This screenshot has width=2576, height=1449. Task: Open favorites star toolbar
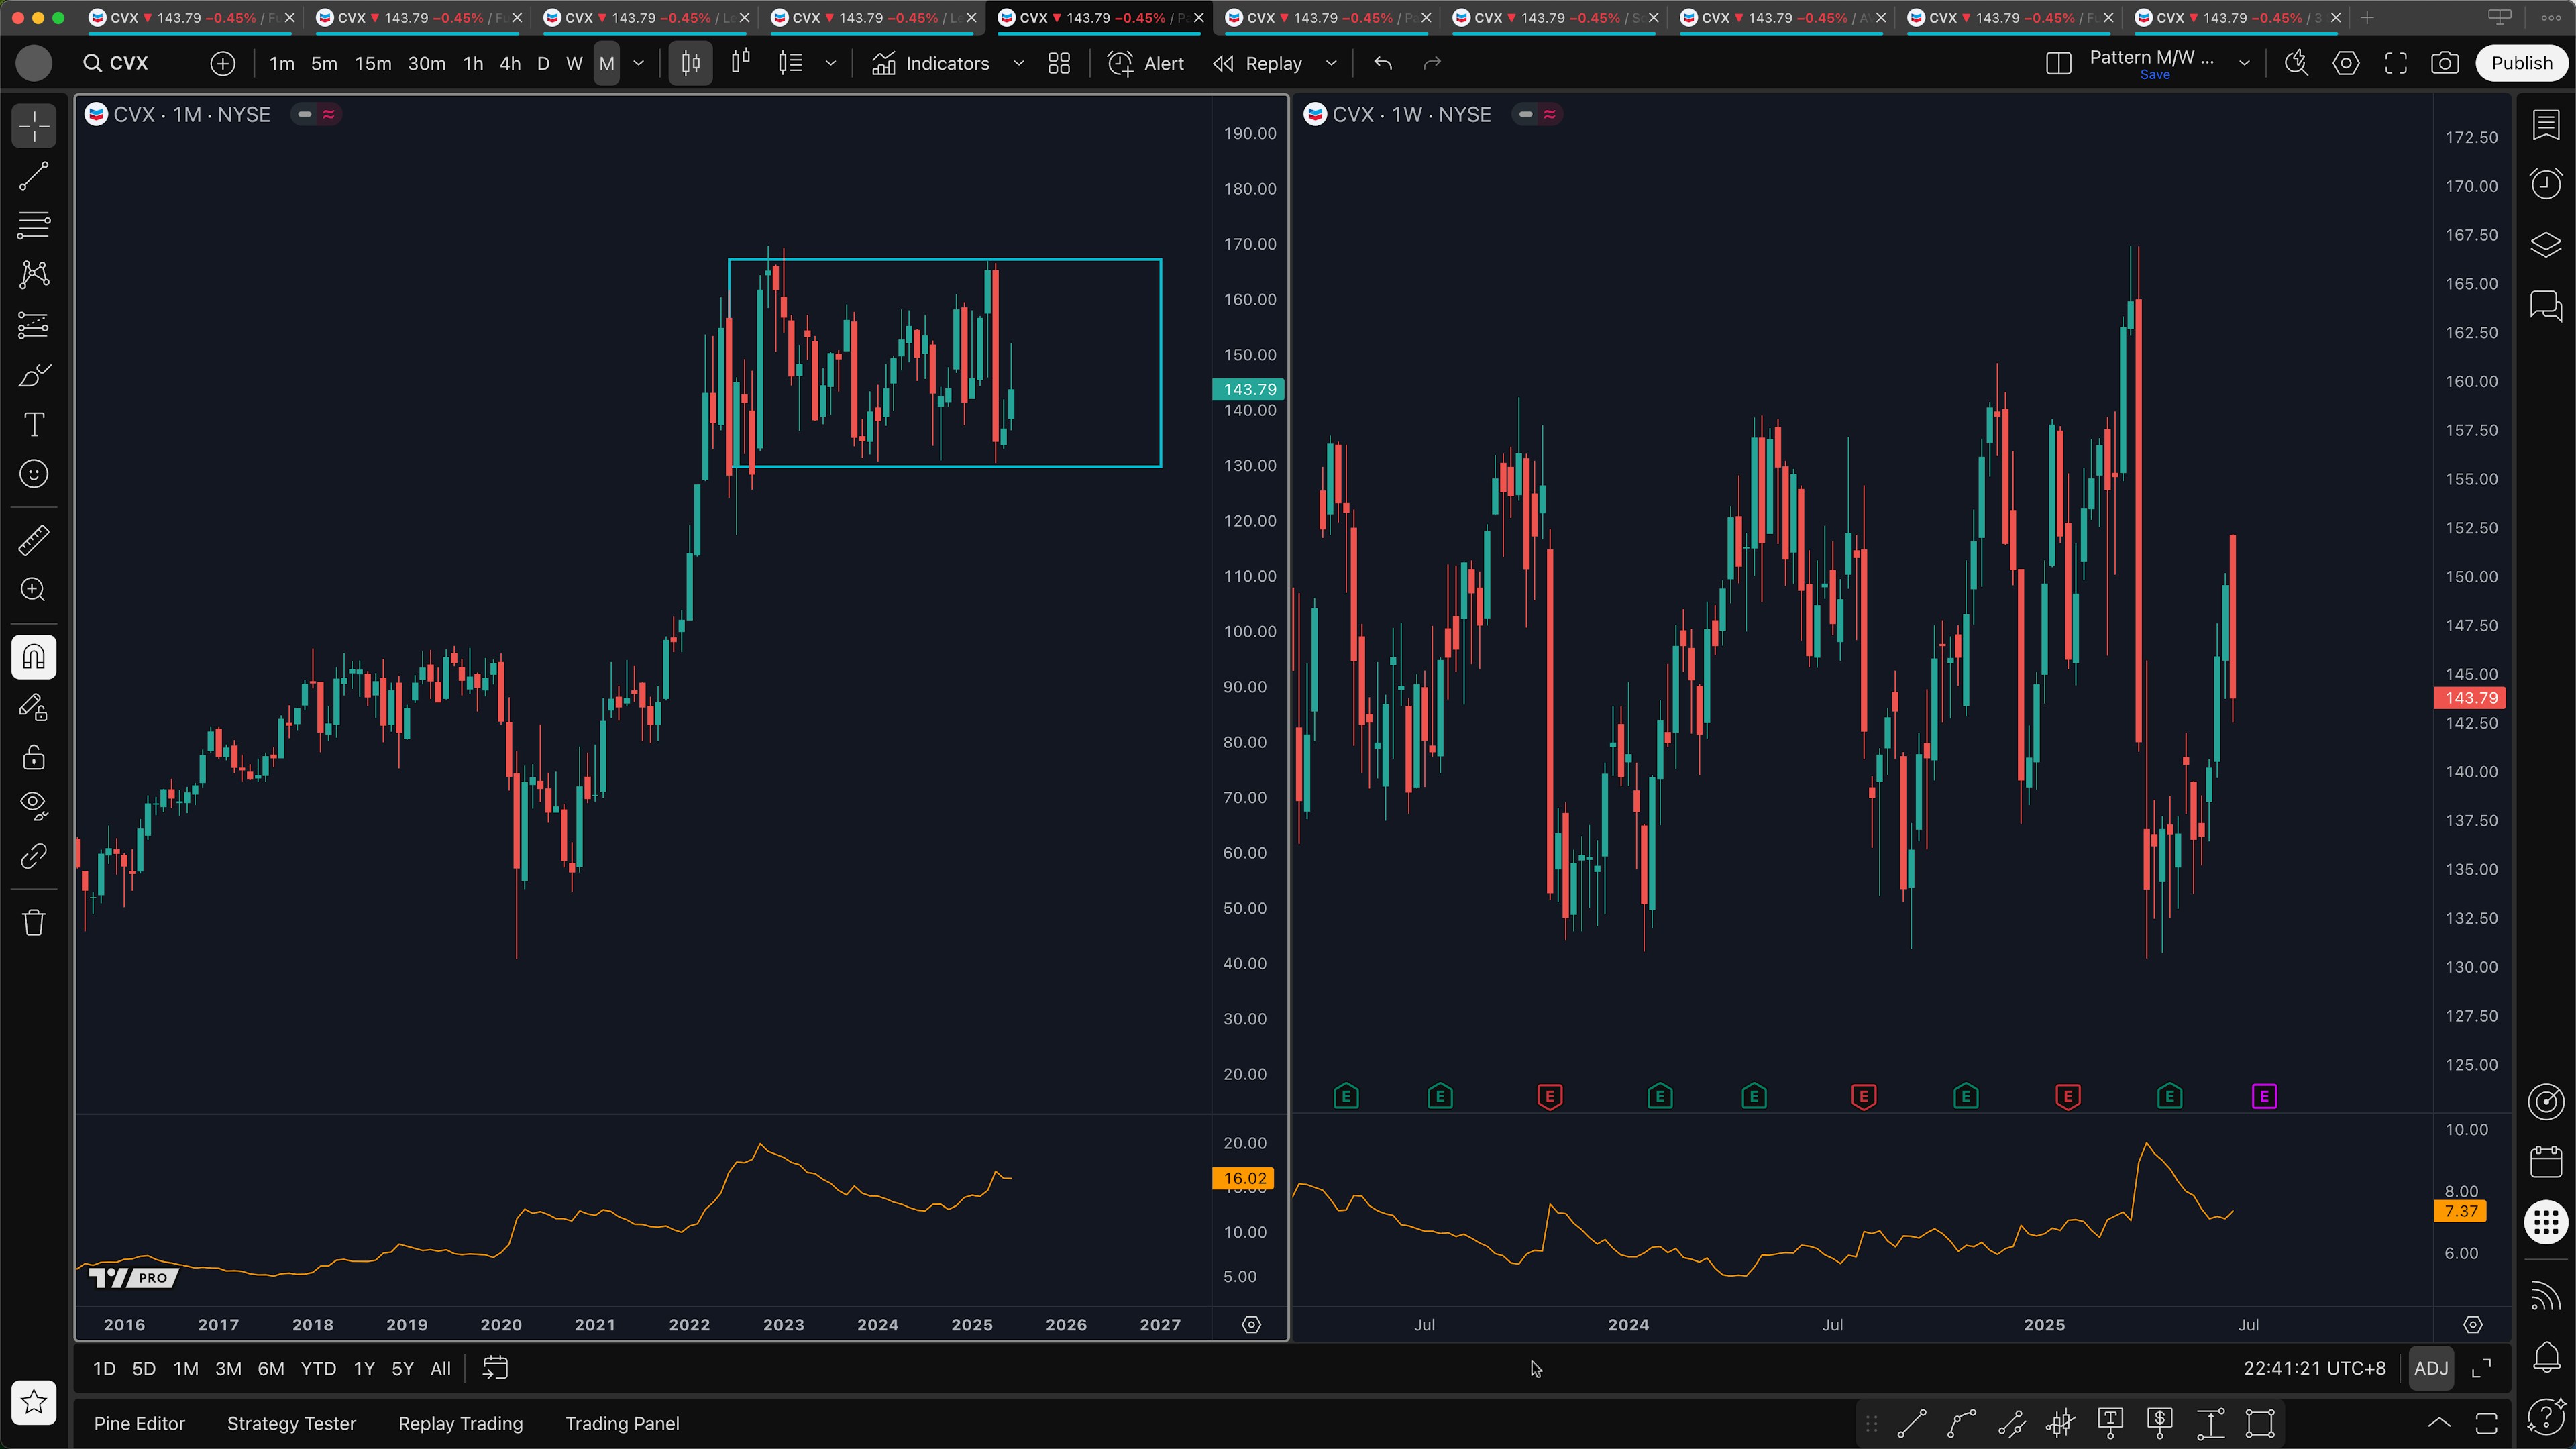pos(34,1402)
